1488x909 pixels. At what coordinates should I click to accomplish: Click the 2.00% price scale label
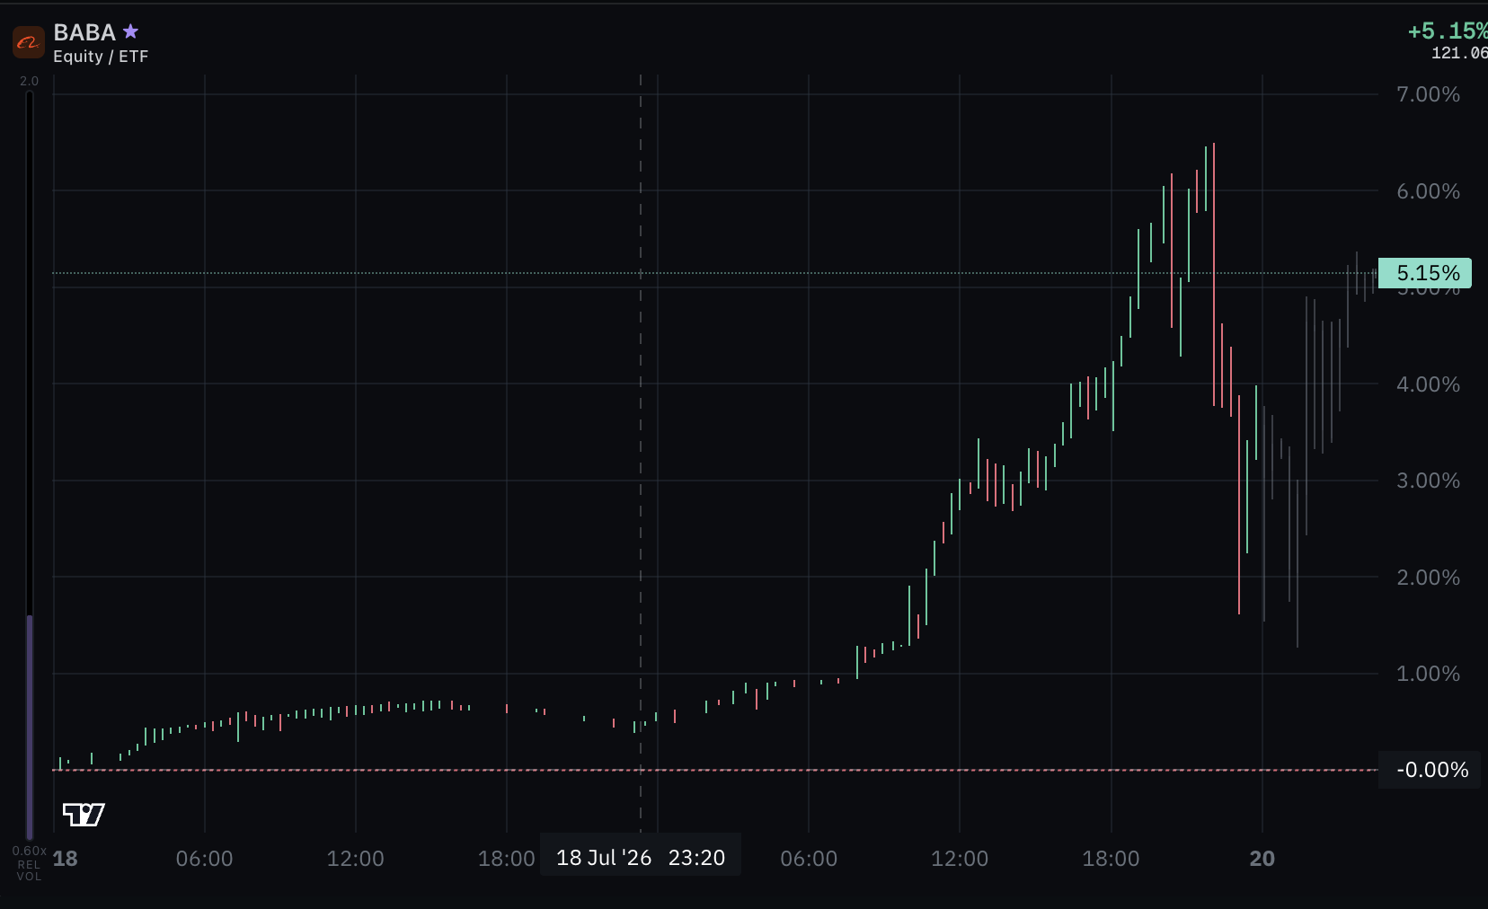1428,578
